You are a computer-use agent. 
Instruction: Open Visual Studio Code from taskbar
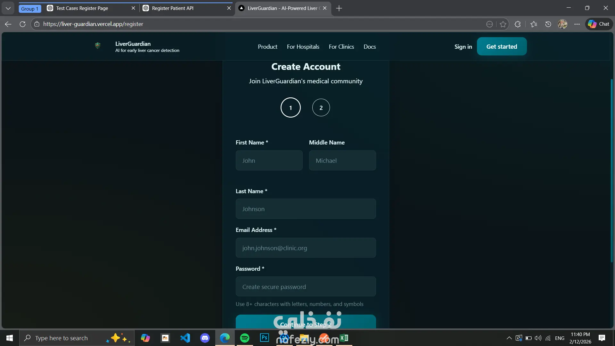pyautogui.click(x=185, y=338)
